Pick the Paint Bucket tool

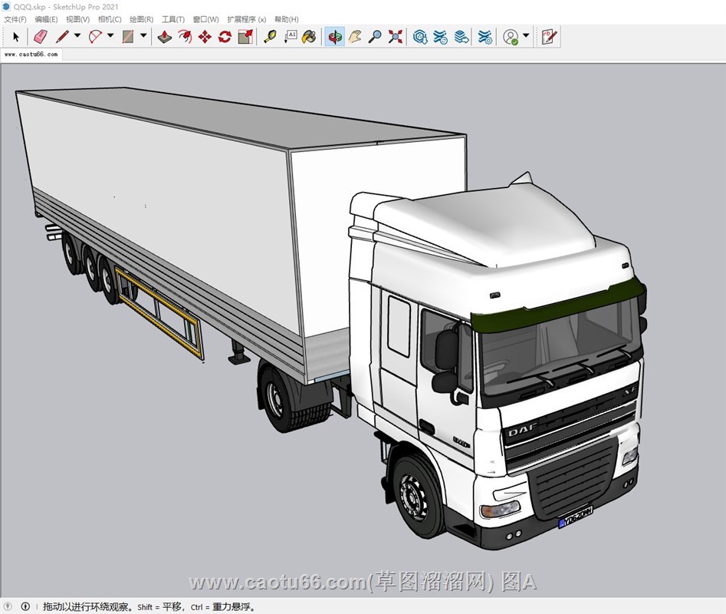(309, 36)
